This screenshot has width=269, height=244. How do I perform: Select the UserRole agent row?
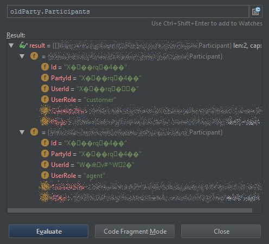(x=134, y=176)
